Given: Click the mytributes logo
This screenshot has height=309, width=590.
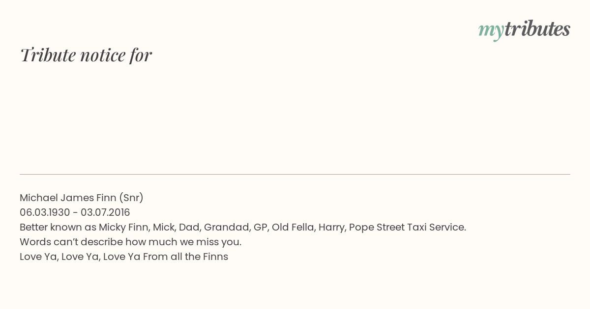Looking at the screenshot, I should tap(524, 30).
